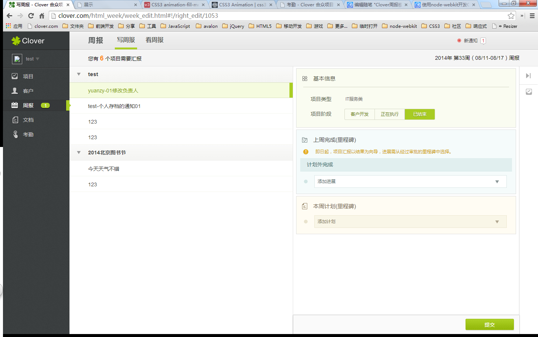Click the notification count badge 1
Screen dimensions: 538x337
pos(483,41)
